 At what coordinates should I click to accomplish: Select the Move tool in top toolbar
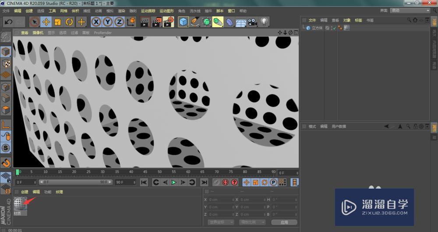[x=46, y=22]
